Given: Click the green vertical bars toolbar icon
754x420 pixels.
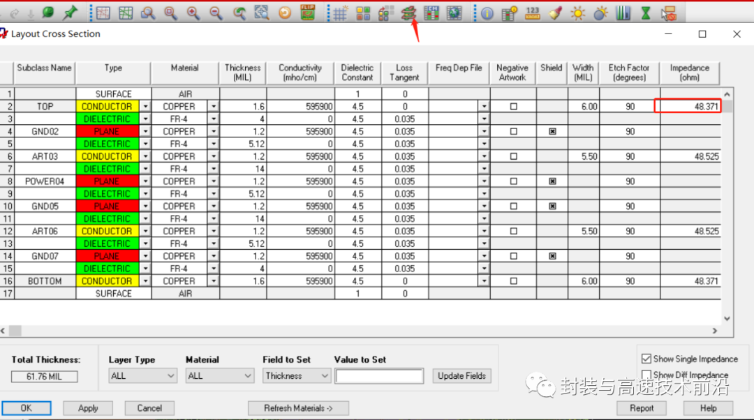Looking at the screenshot, I should [623, 13].
